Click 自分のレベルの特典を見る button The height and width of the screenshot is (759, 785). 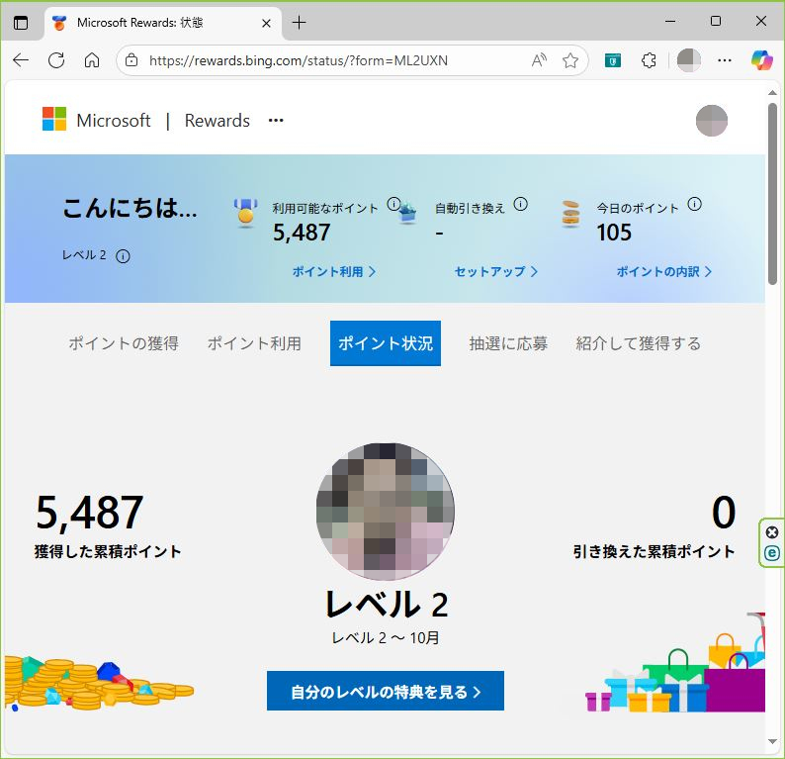point(386,691)
